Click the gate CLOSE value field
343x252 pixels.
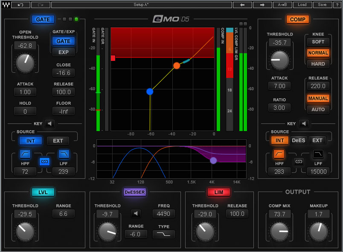64,73
